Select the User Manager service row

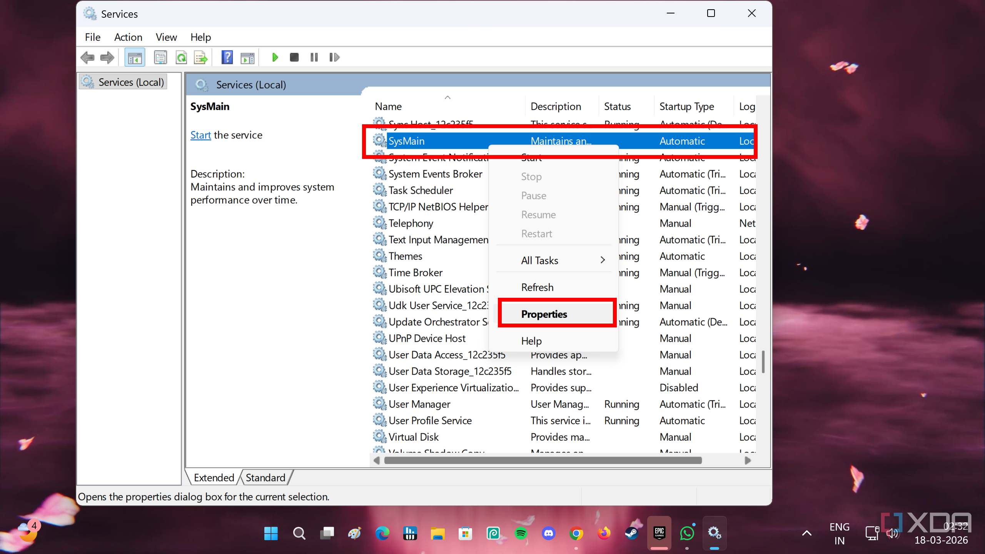(564, 404)
